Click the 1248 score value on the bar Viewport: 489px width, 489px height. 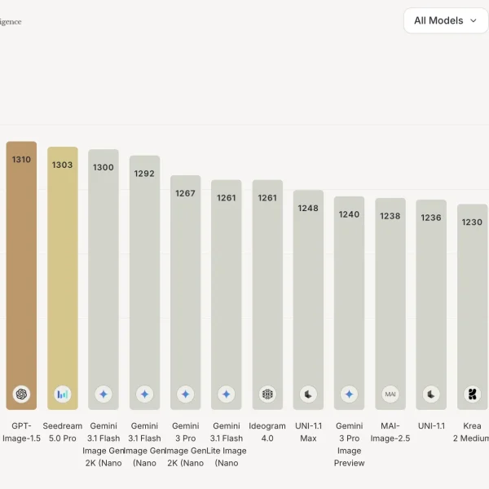pos(308,208)
